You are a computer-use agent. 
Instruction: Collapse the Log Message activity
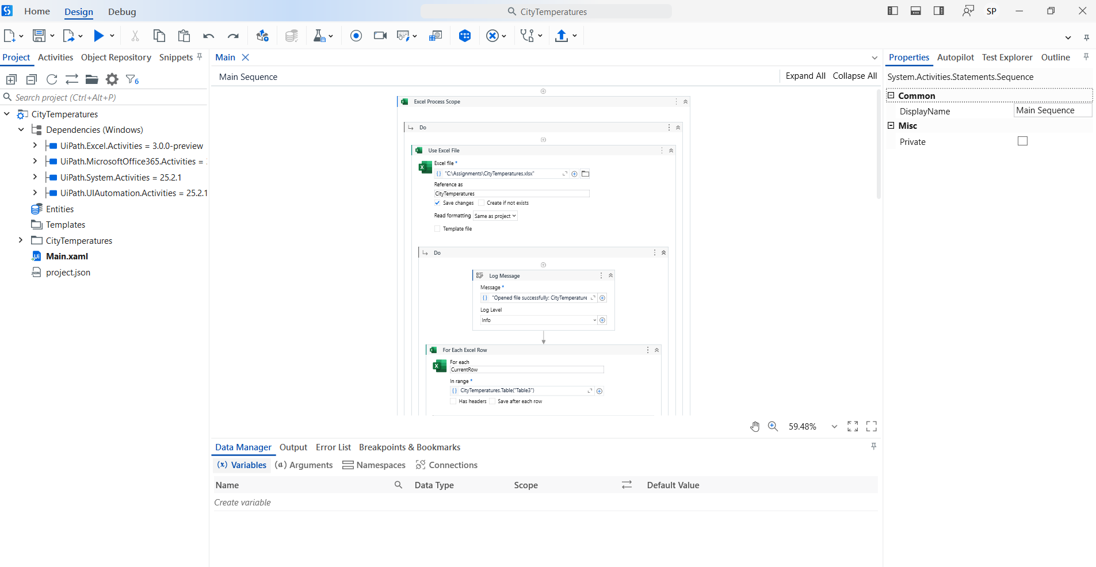[610, 276]
